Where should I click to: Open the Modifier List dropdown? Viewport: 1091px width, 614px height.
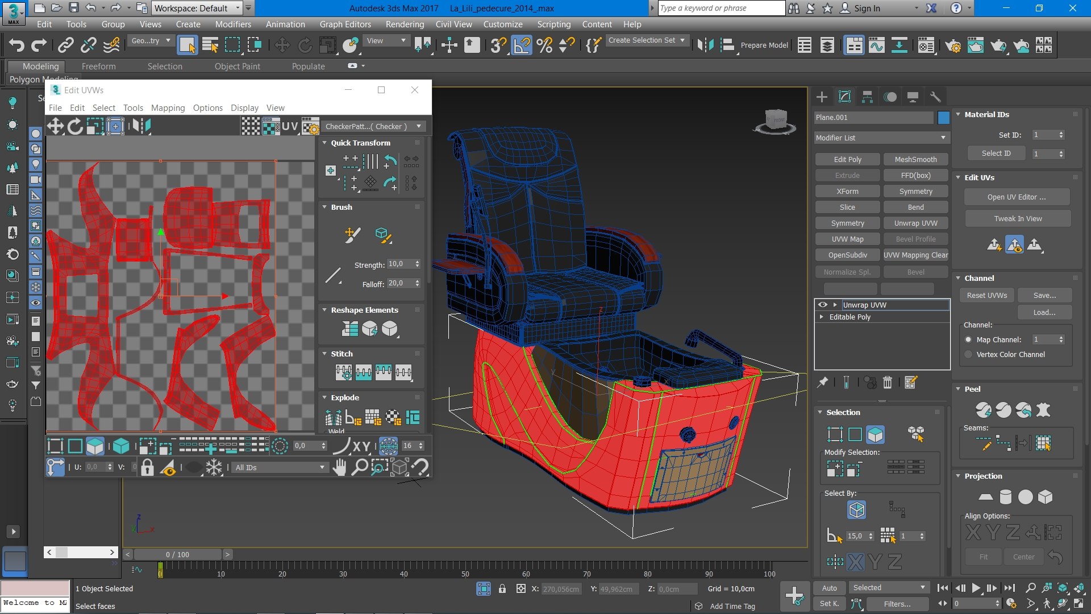(881, 138)
